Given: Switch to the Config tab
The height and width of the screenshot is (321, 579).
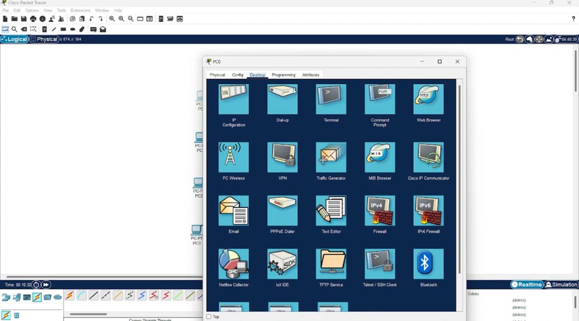Looking at the screenshot, I should (237, 75).
